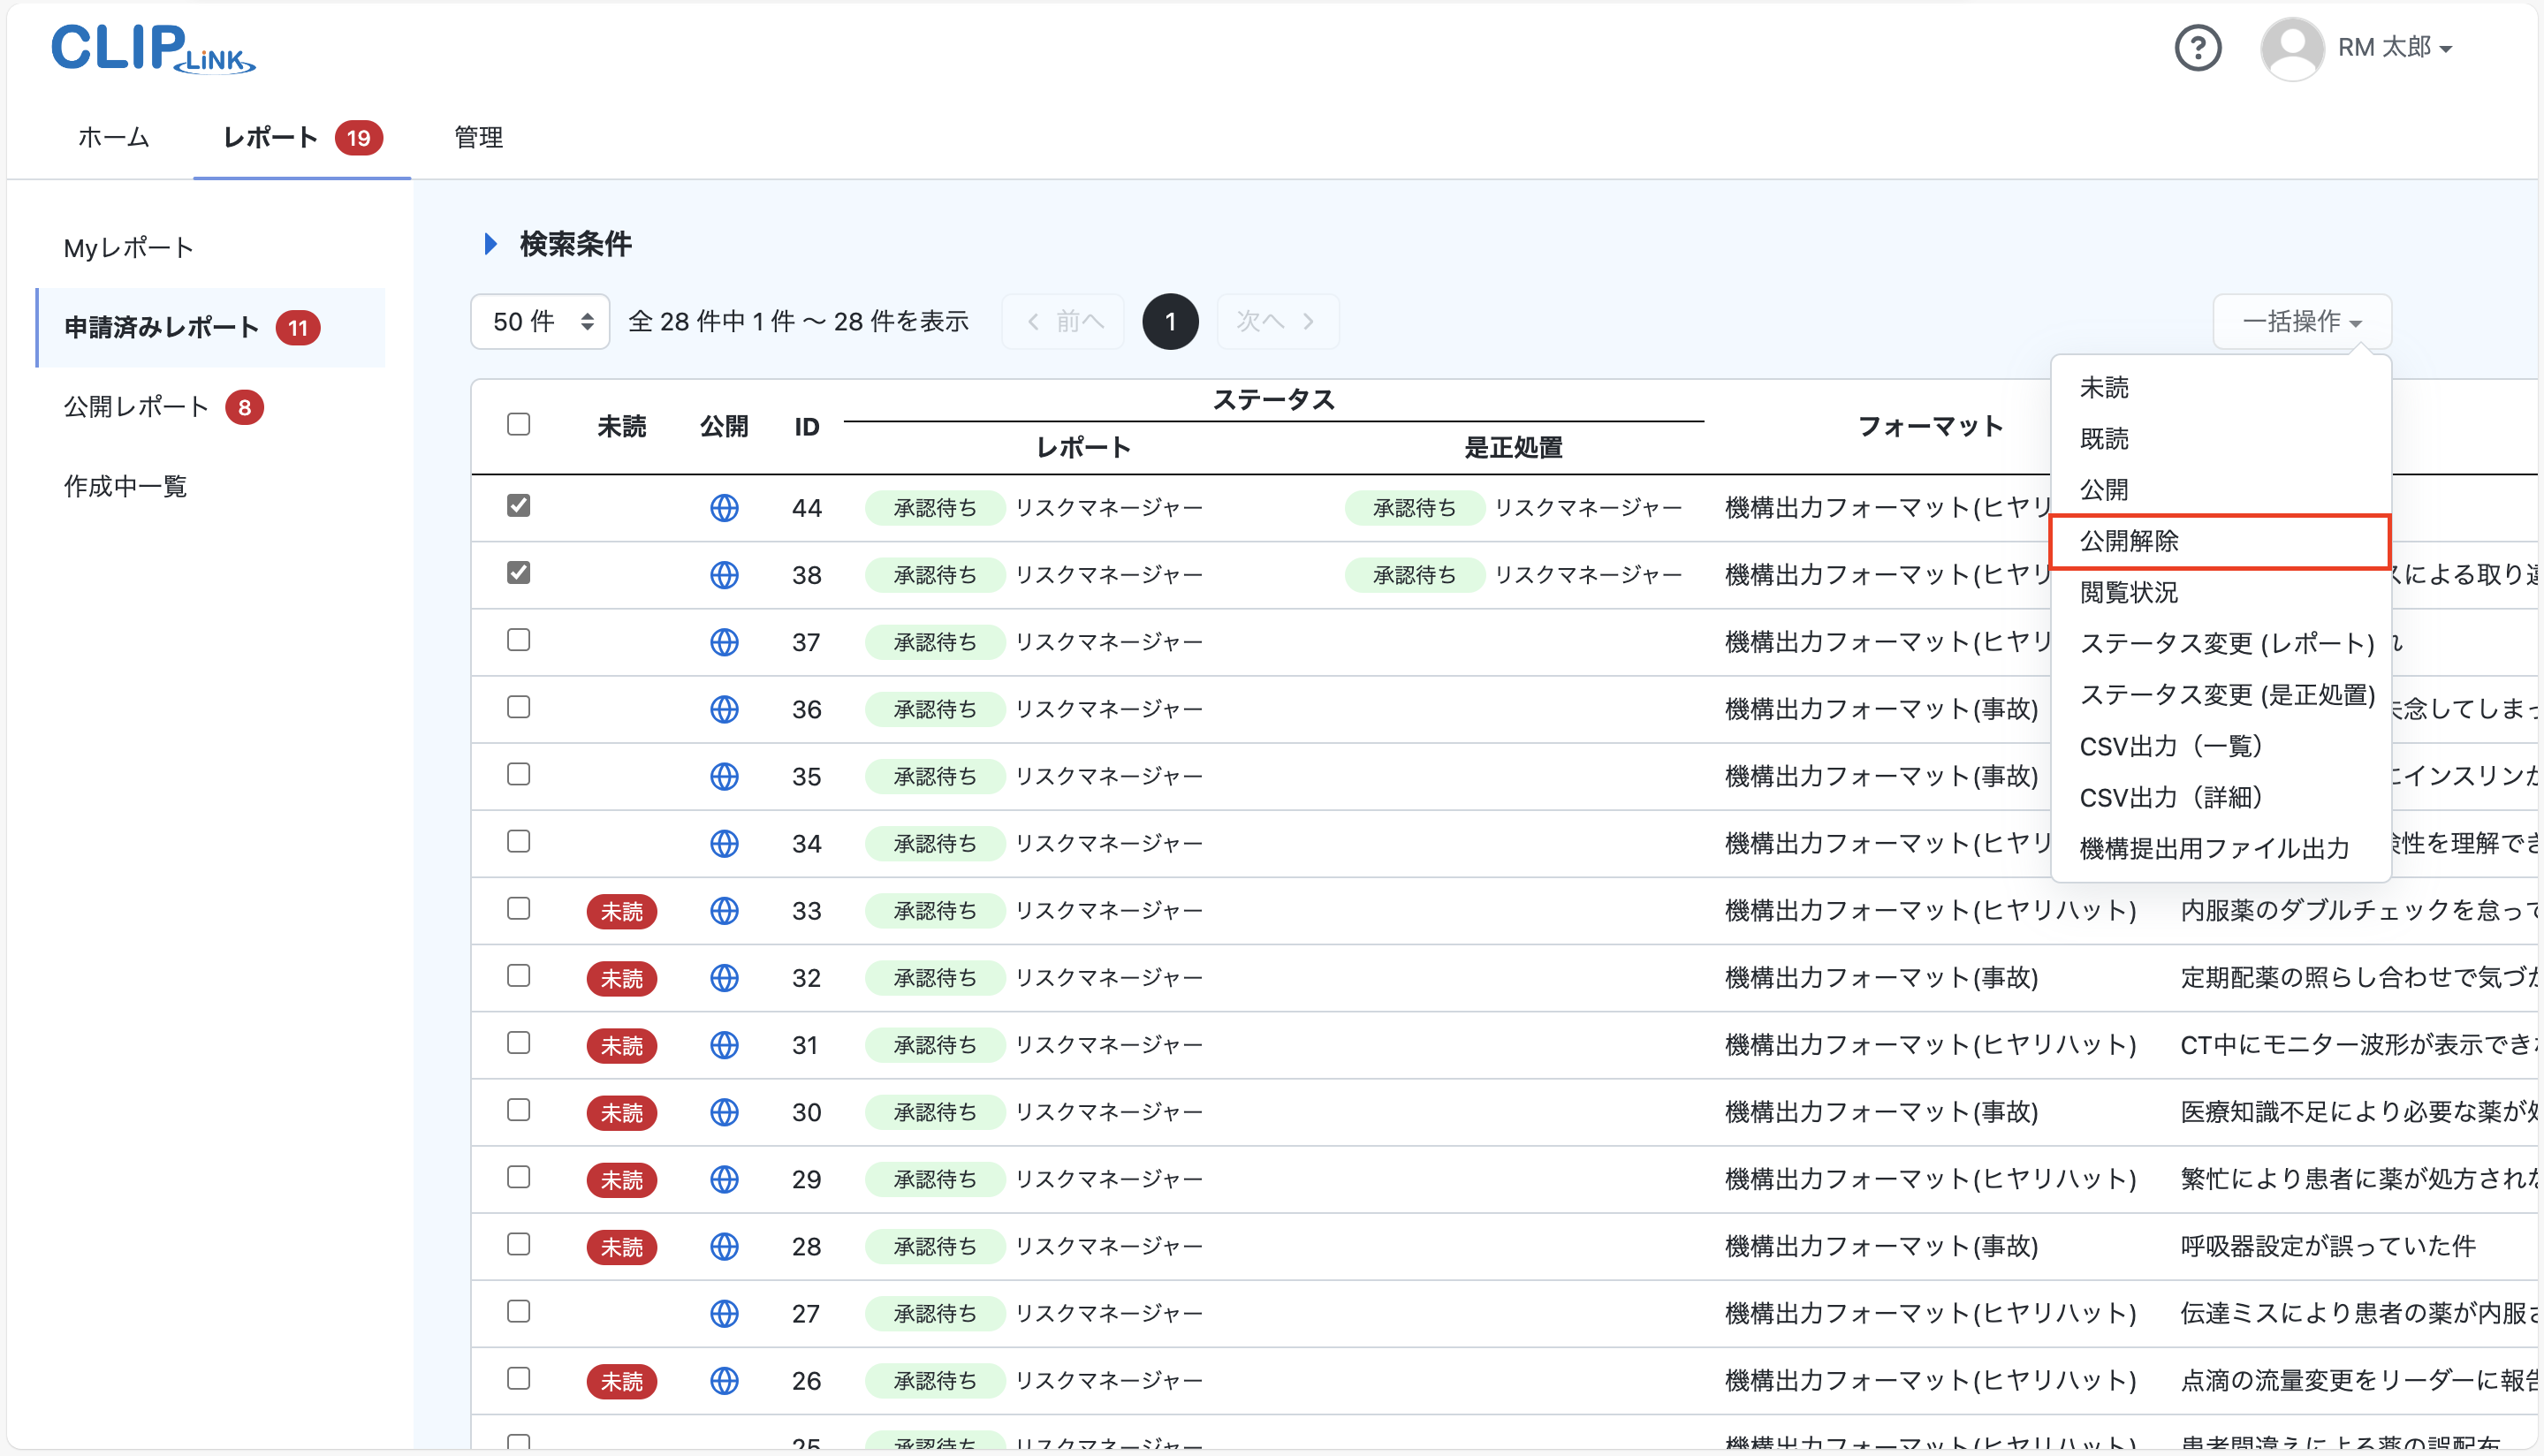Click the 未読 badge on row 32

[x=621, y=978]
